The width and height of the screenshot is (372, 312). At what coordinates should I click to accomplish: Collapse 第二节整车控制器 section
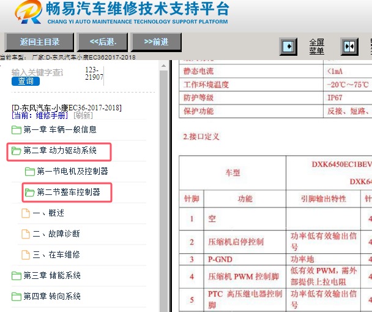click(69, 192)
